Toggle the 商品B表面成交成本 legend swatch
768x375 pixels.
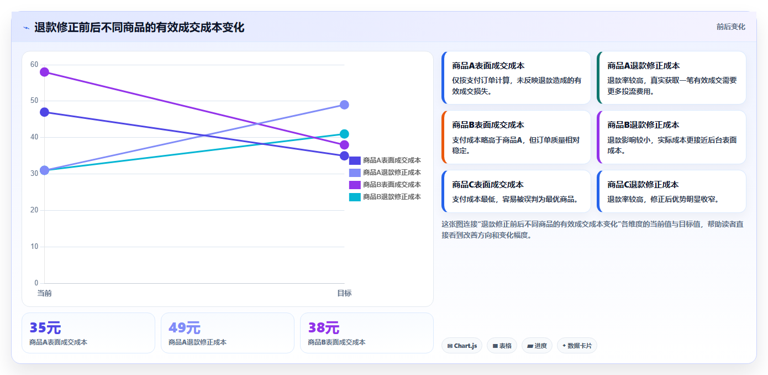(355, 185)
